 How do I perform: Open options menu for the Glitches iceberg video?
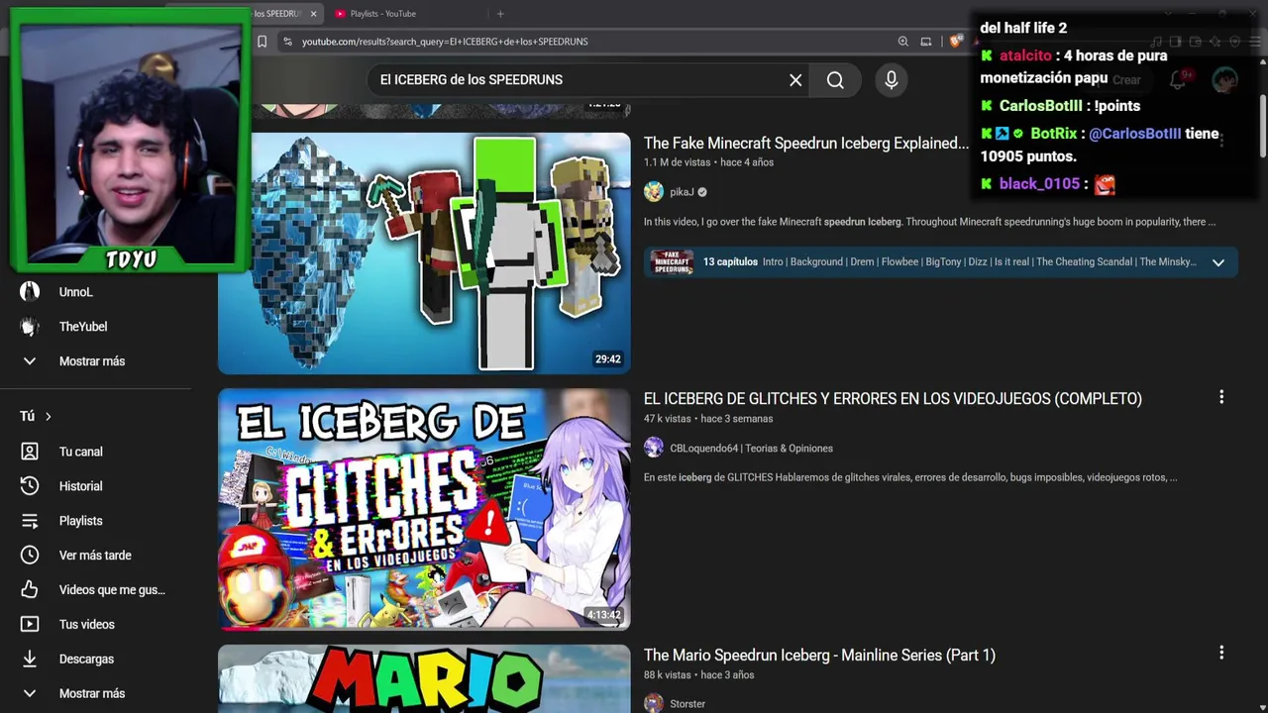[1221, 397]
